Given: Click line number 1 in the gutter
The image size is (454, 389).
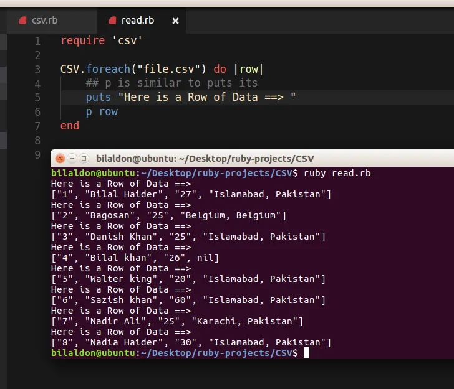Looking at the screenshot, I should coord(37,41).
